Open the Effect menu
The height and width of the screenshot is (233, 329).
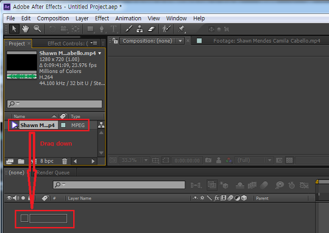point(102,18)
